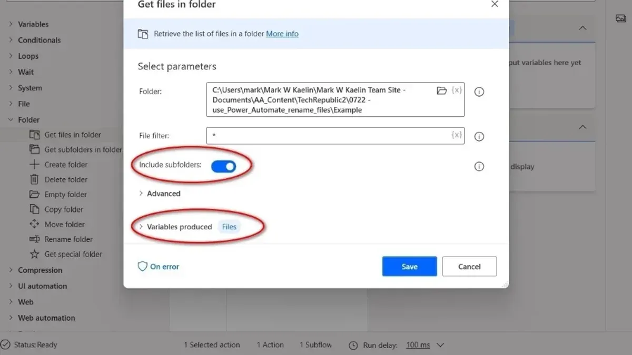632x355 pixels.
Task: Show info for Include subfolders
Action: coord(479,166)
